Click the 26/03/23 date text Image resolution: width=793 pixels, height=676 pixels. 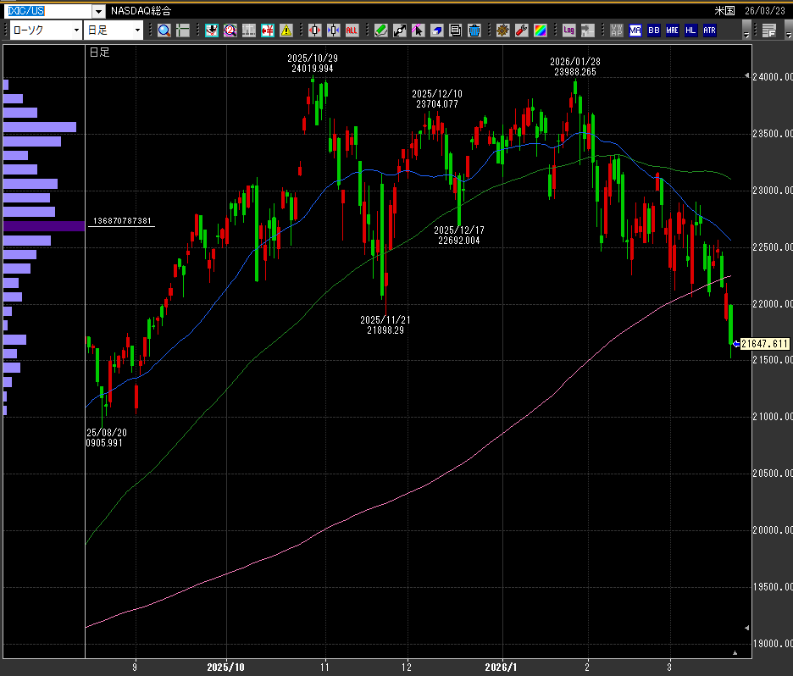coord(765,11)
